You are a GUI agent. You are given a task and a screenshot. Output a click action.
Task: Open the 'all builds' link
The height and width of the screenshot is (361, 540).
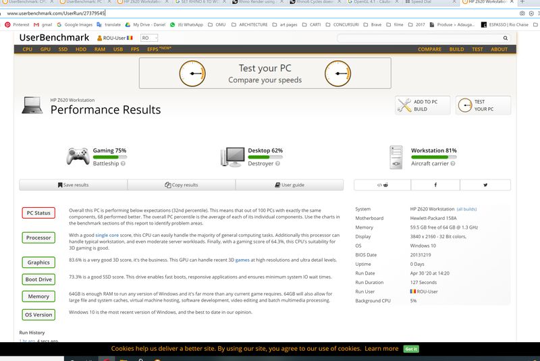point(466,209)
